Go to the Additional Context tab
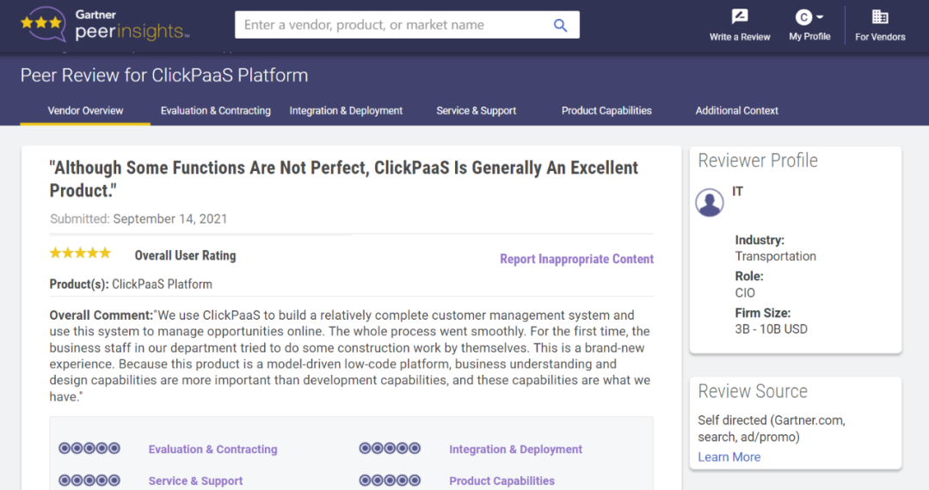 tap(736, 111)
